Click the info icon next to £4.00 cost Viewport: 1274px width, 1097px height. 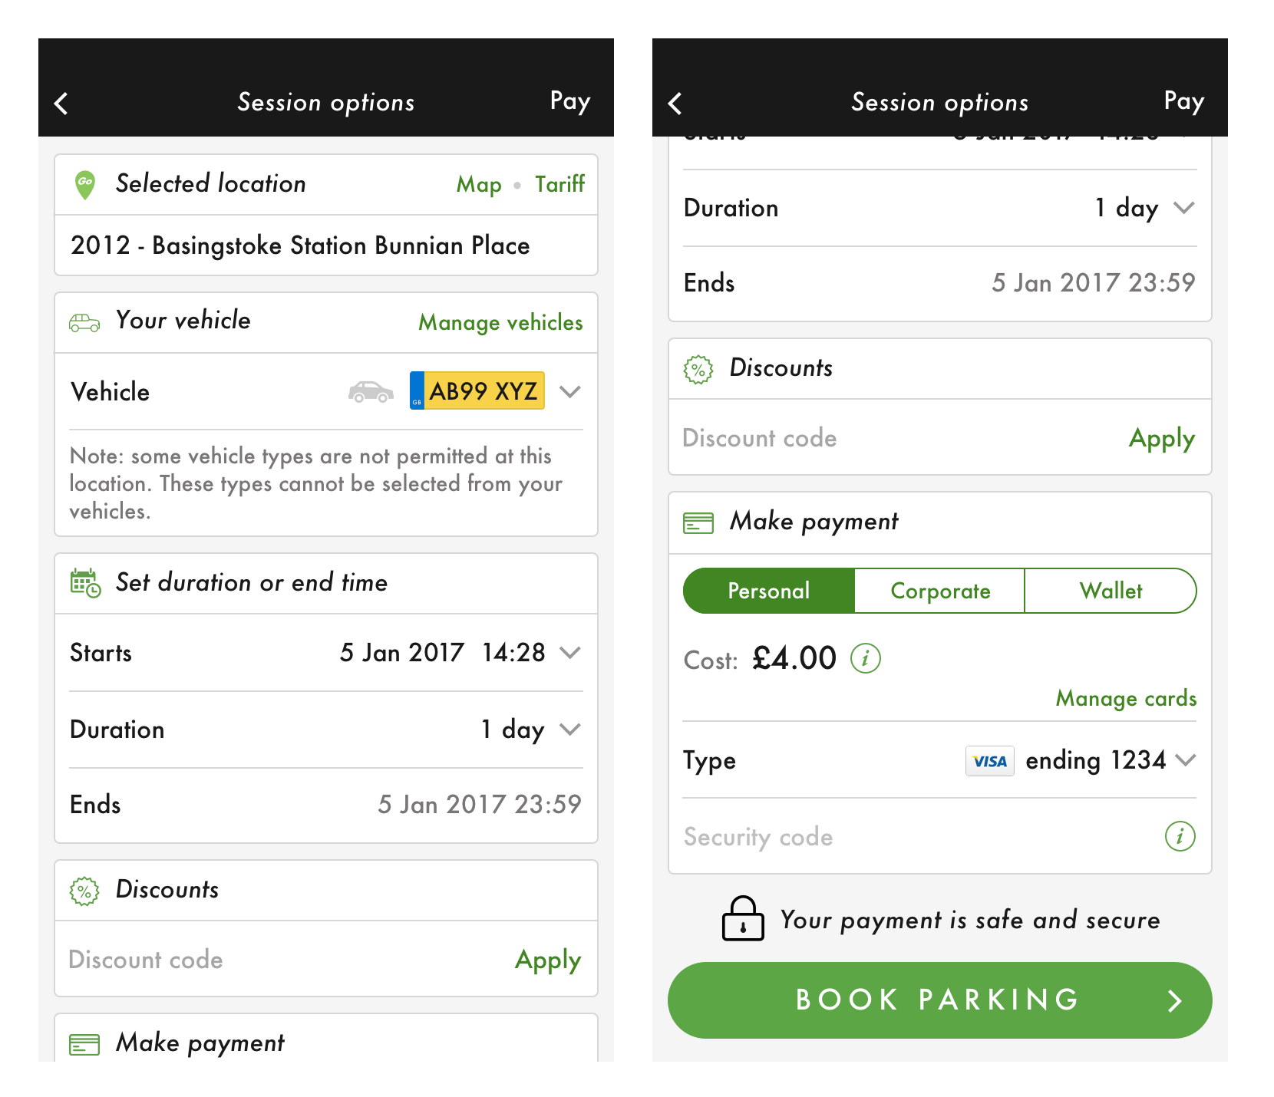[866, 657]
